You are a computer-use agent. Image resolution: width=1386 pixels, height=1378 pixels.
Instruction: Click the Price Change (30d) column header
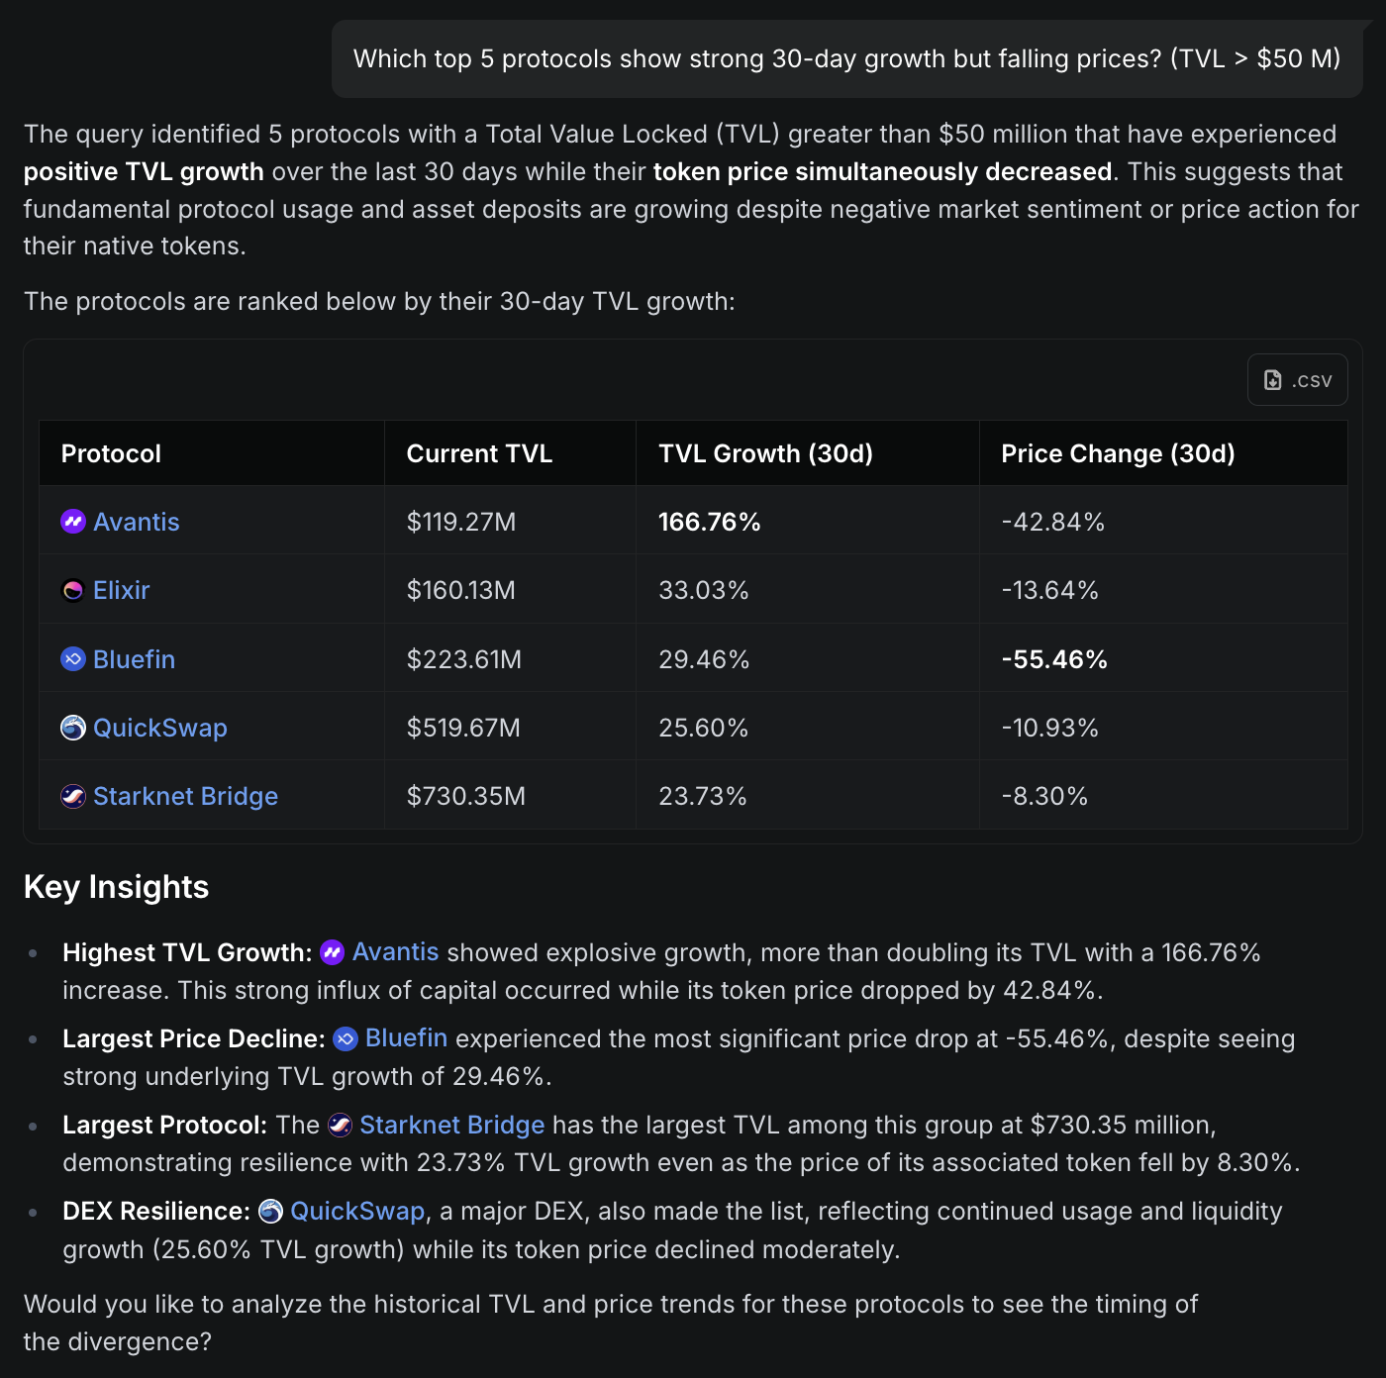[x=1118, y=453]
